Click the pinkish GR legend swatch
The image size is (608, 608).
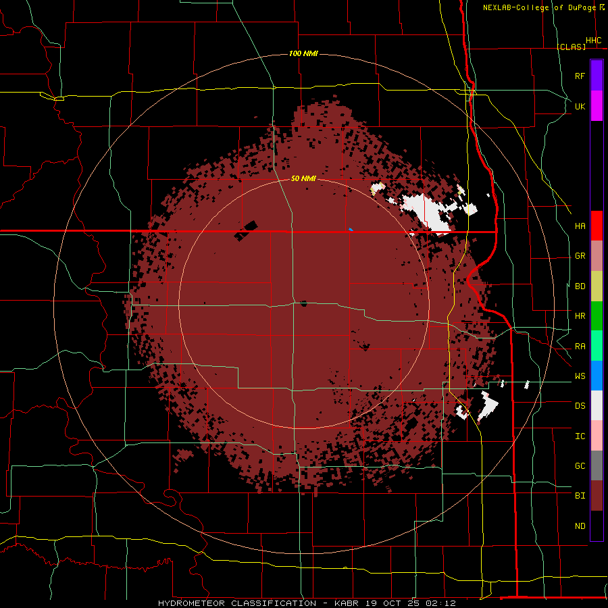click(597, 256)
